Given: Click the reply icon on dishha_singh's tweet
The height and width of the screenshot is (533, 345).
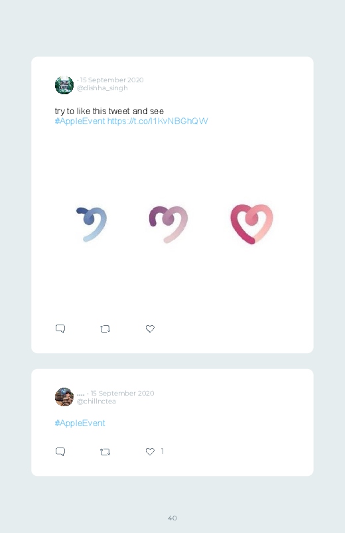Looking at the screenshot, I should click(60, 329).
